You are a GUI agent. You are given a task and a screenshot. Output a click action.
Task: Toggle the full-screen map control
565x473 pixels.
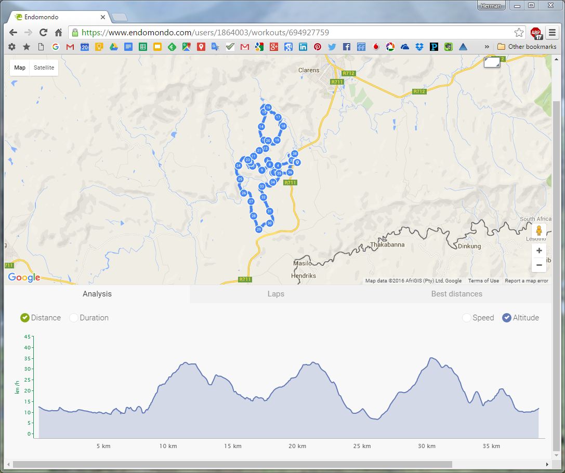[492, 62]
